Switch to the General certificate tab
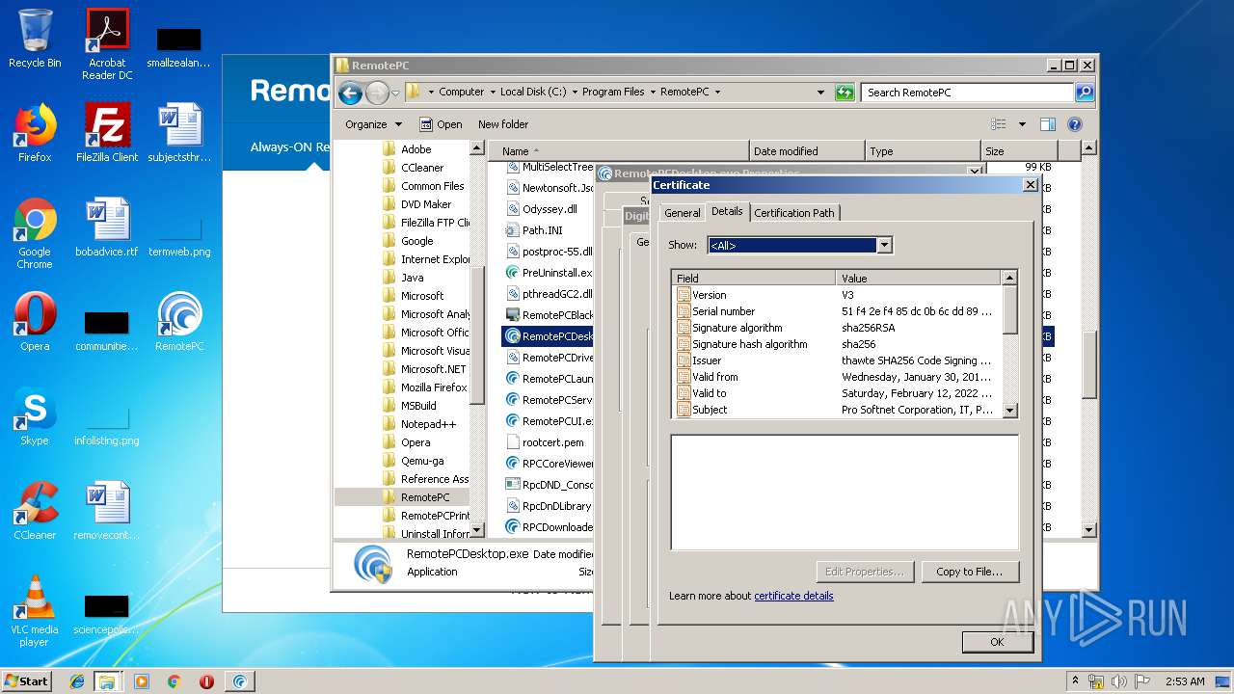1234x694 pixels. click(682, 213)
